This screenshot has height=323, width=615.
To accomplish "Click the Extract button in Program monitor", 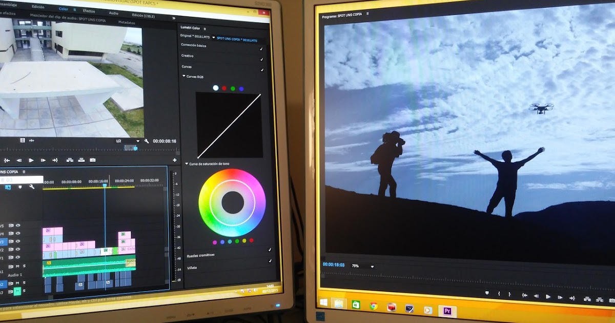I will [x=599, y=300].
